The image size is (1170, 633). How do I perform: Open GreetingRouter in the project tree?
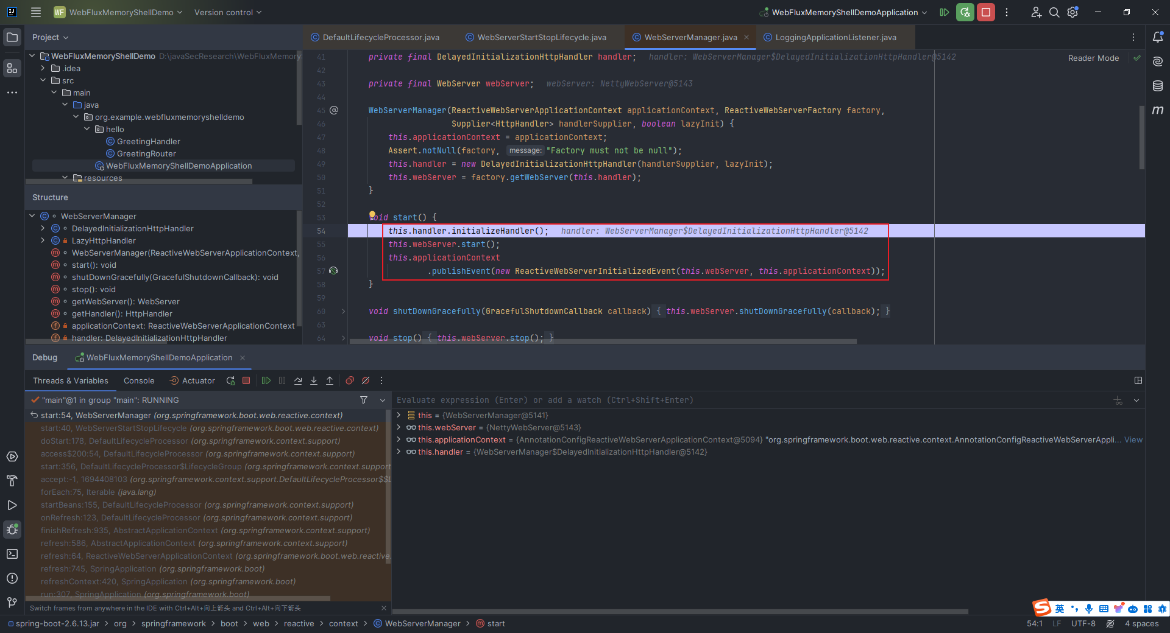coord(146,153)
